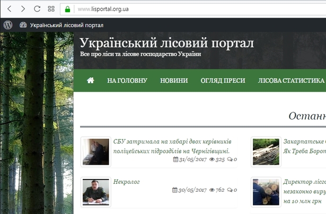Open the Закарпатське article link
The image size is (326, 214).
pyautogui.click(x=305, y=146)
